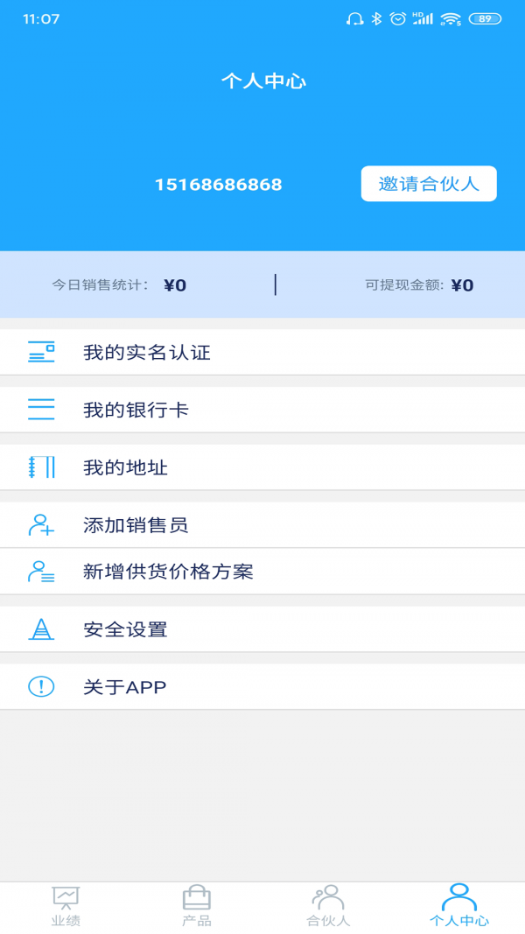Open 我的地址 row
Screen dimensions: 525x934
pos(262,467)
